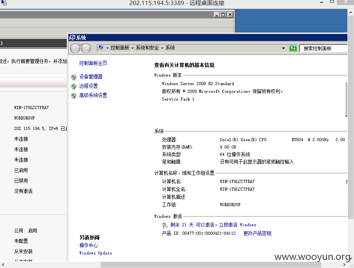Open 控制面板主页 link
The height and width of the screenshot is (268, 354).
click(93, 63)
